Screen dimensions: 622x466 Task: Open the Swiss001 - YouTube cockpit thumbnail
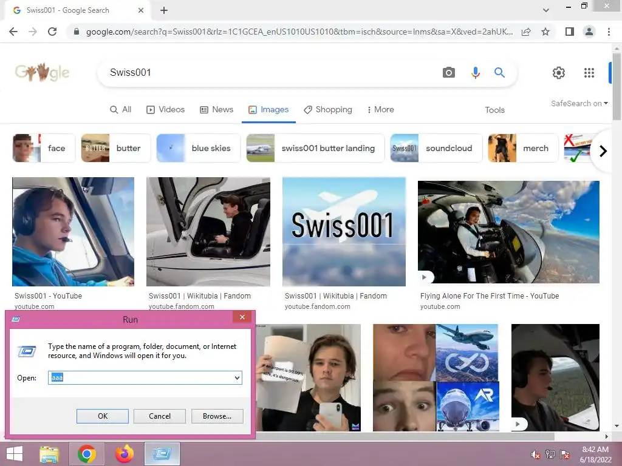tap(73, 232)
